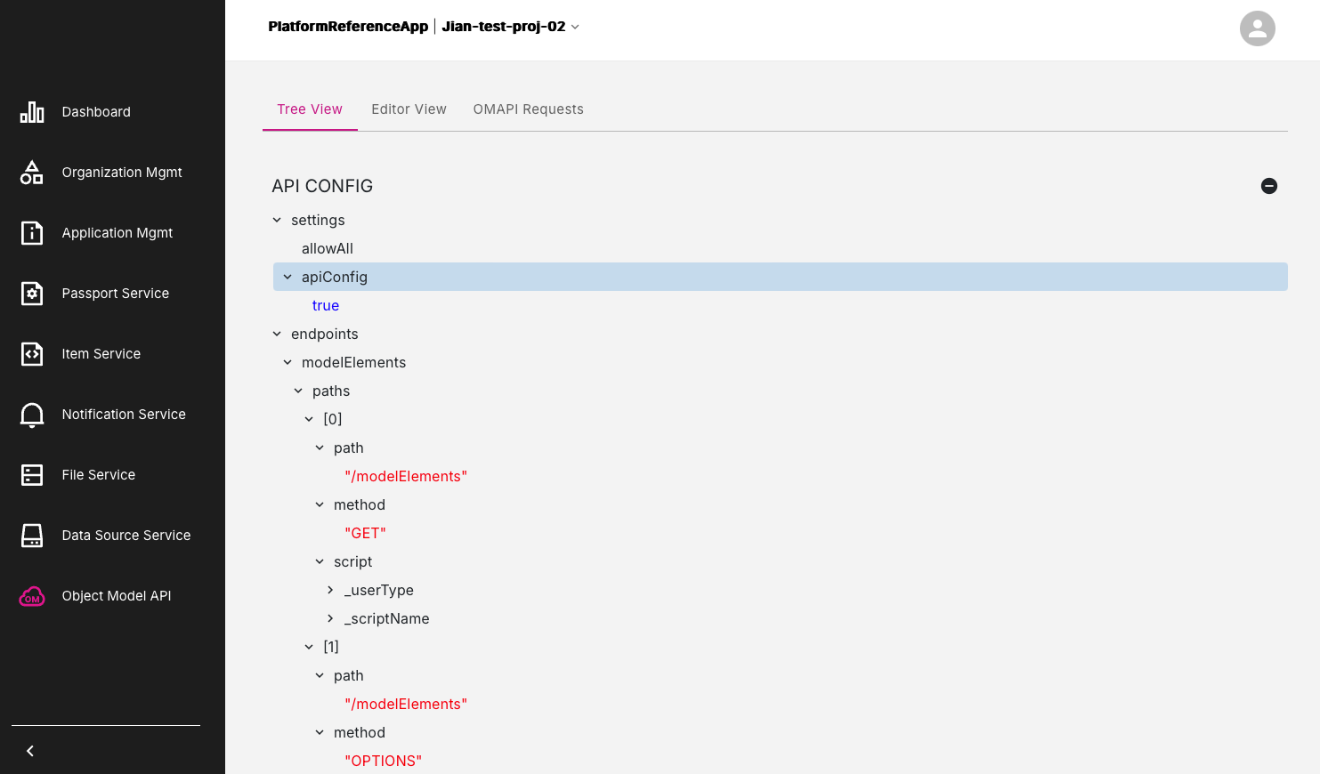Image resolution: width=1320 pixels, height=774 pixels.
Task: Switch to the OMAPI Requests tab
Action: 528,109
